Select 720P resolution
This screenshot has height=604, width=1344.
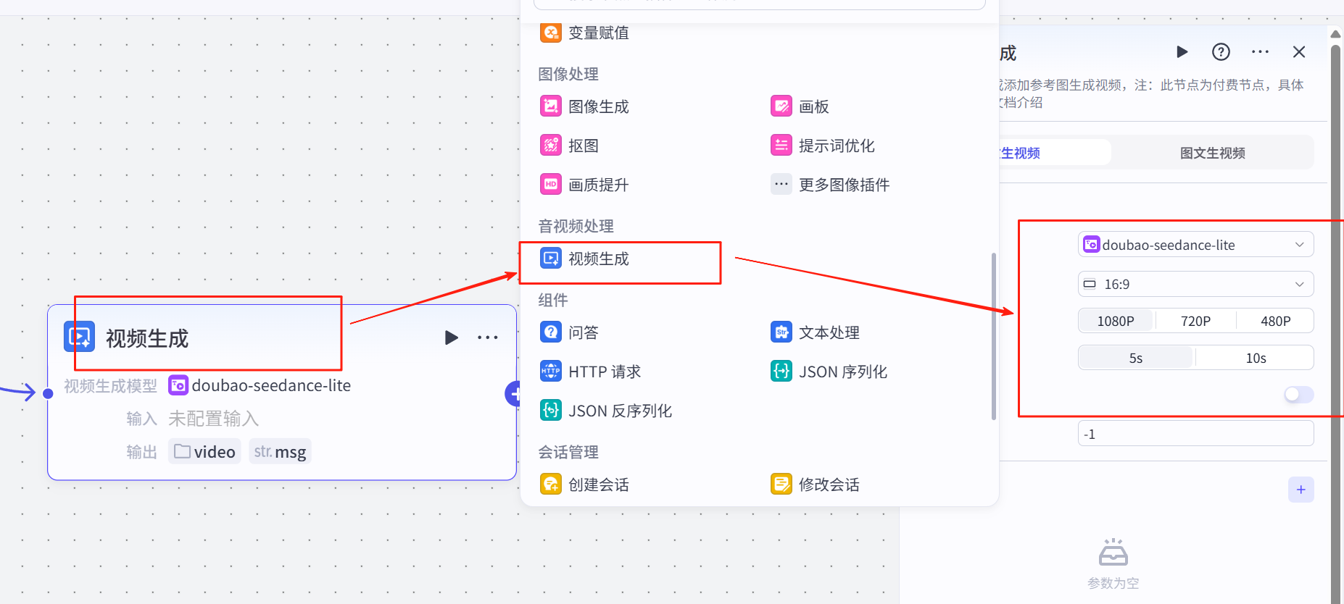tap(1195, 321)
